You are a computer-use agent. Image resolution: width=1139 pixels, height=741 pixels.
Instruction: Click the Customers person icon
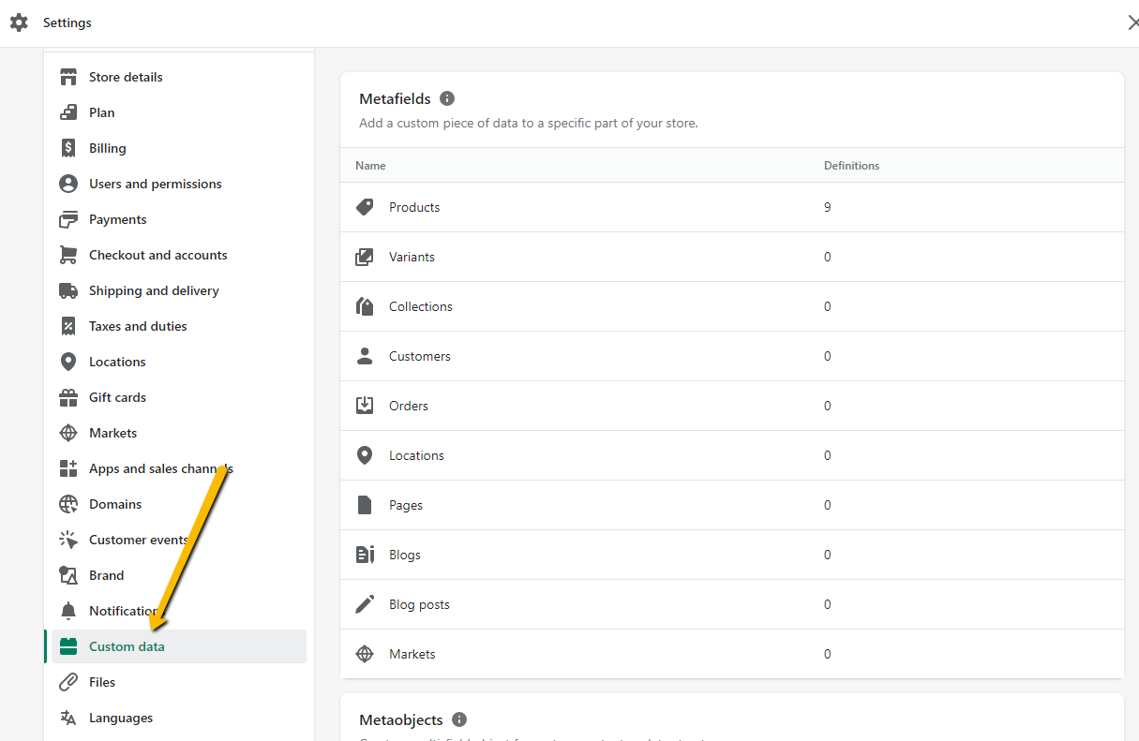coord(365,356)
